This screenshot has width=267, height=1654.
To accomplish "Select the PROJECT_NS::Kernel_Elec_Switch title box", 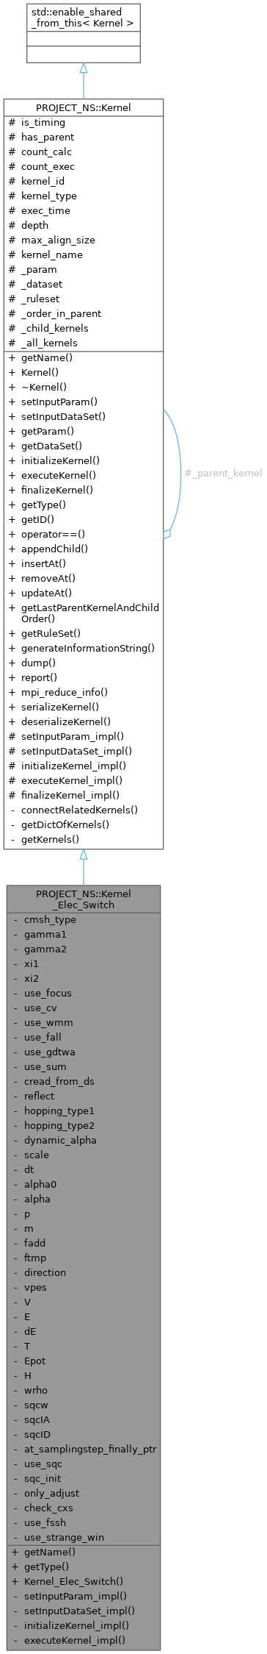I will [83, 899].
